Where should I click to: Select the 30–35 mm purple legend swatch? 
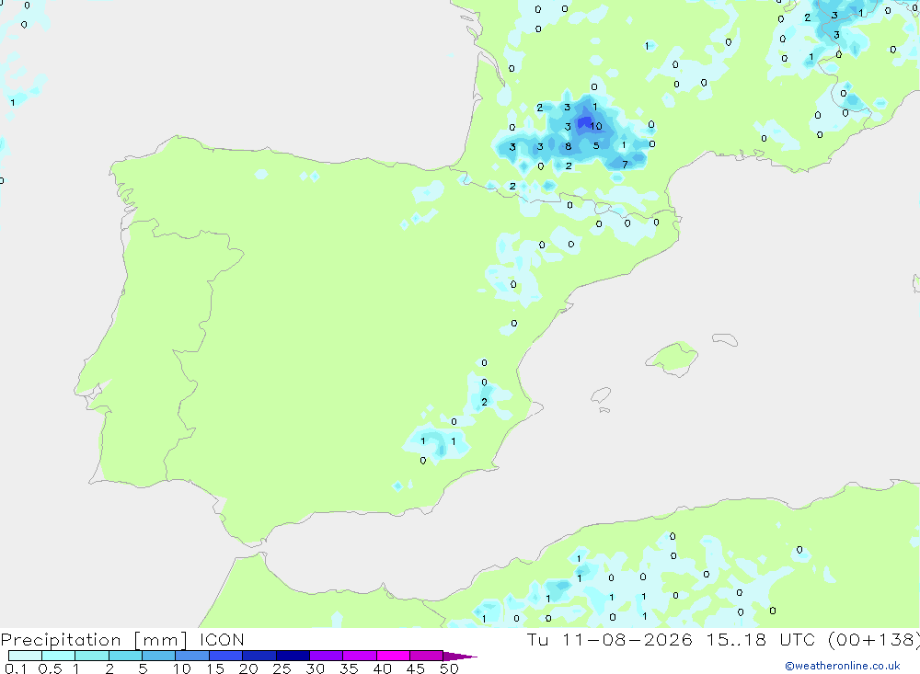pos(327,656)
